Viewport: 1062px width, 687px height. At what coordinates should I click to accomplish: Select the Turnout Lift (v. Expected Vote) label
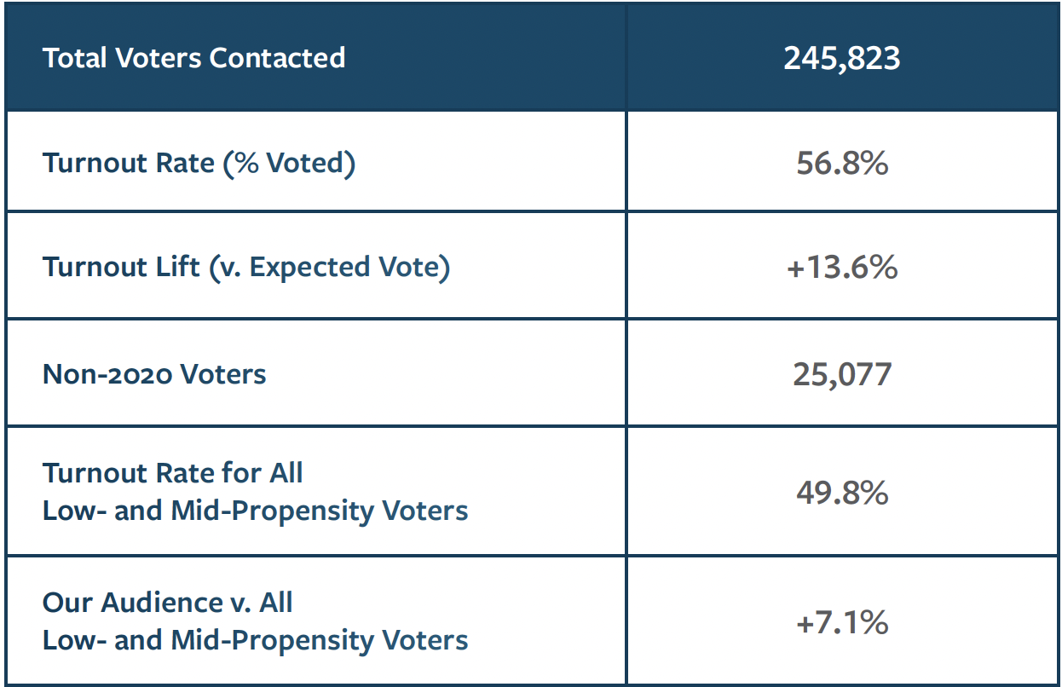click(x=245, y=267)
